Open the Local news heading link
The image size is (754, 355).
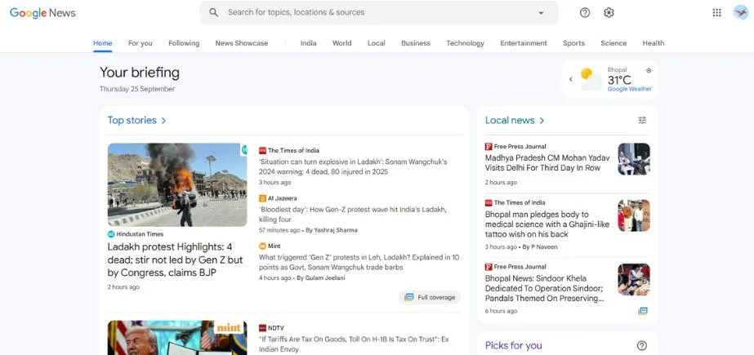click(x=509, y=120)
